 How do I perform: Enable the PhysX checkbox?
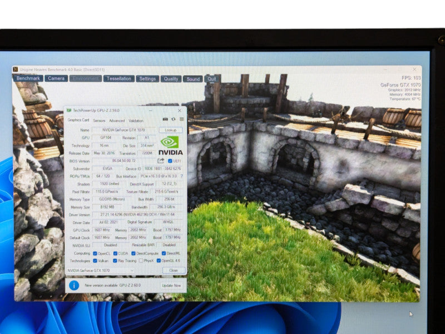(x=141, y=261)
